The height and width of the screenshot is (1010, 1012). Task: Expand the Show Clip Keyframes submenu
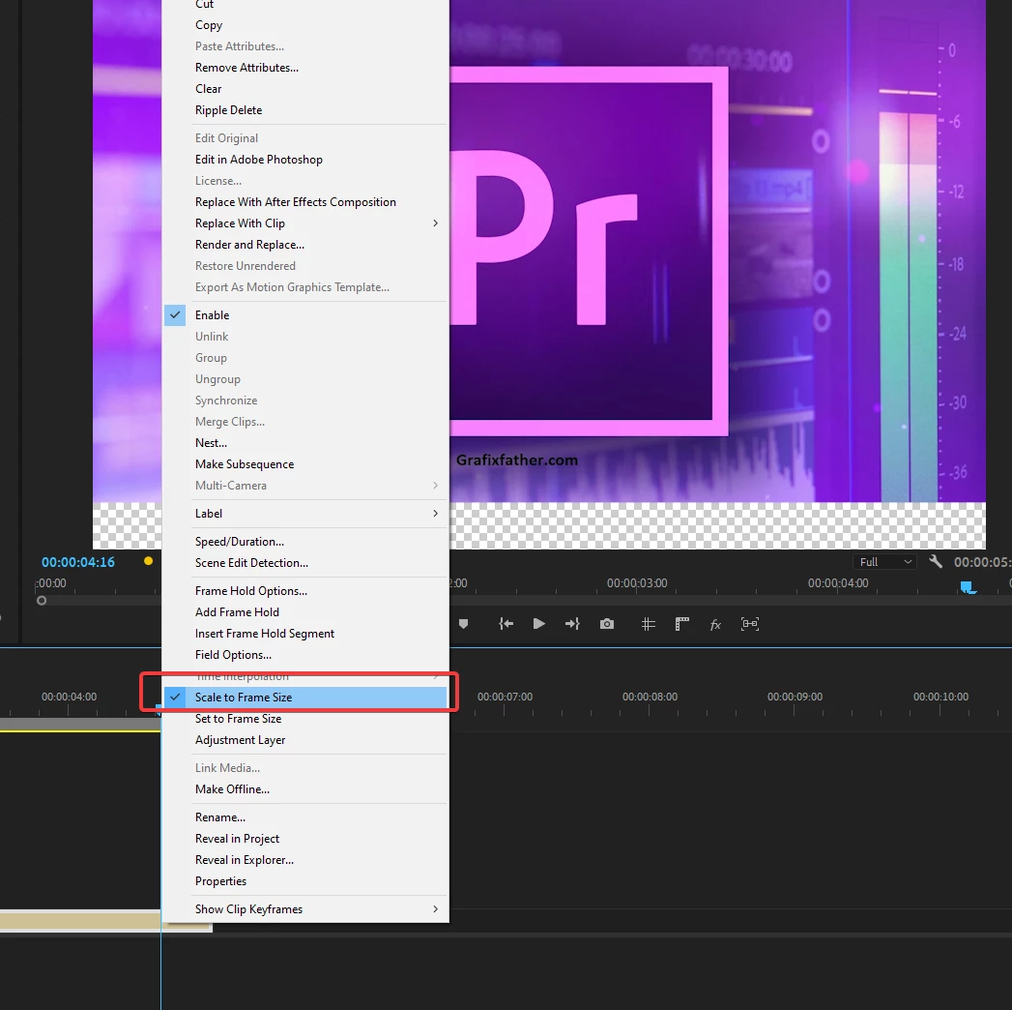(305, 909)
